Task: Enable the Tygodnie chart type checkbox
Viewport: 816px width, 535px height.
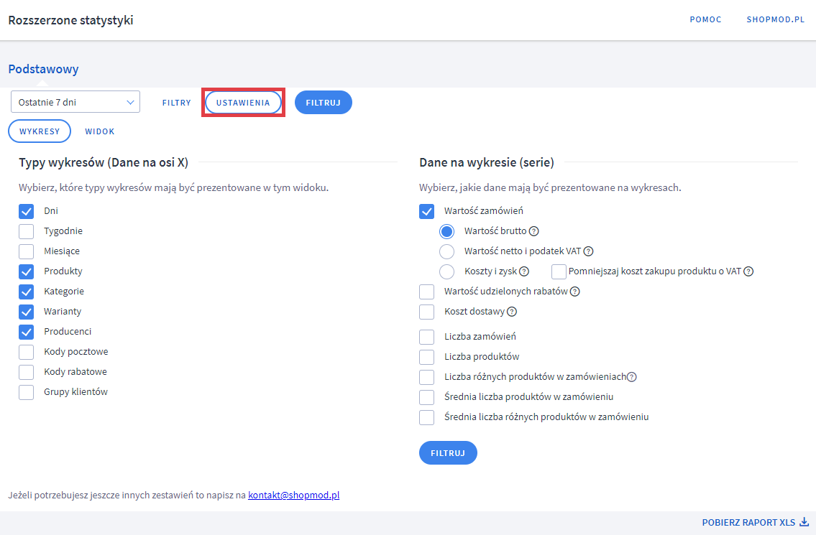Action: coord(27,231)
